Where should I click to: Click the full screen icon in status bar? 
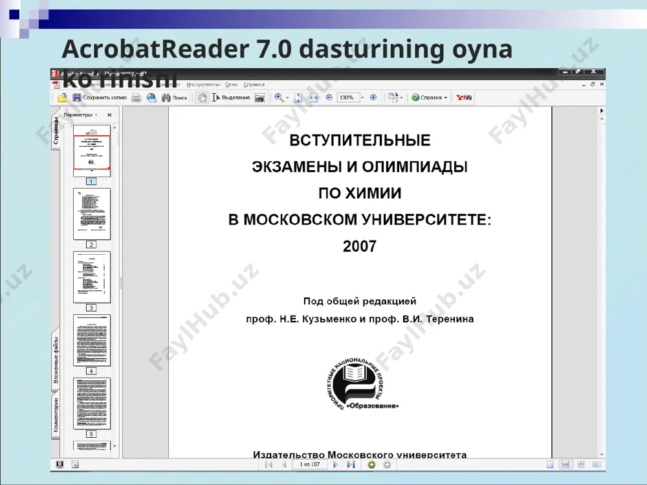click(60, 464)
